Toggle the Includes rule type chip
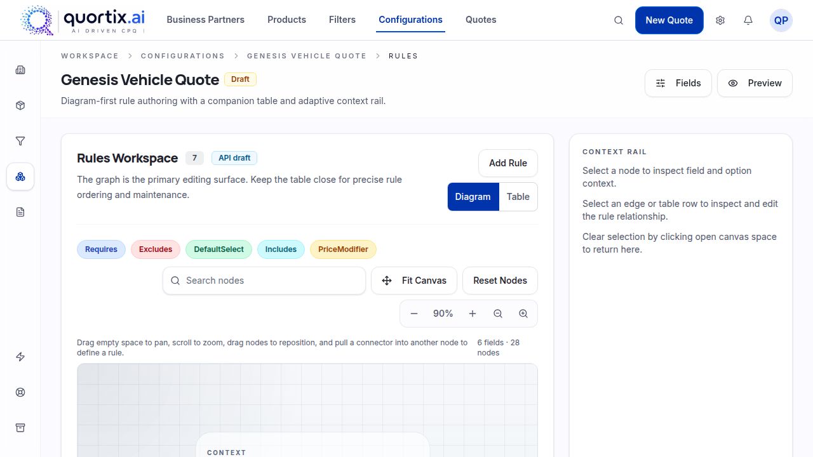 click(x=281, y=249)
